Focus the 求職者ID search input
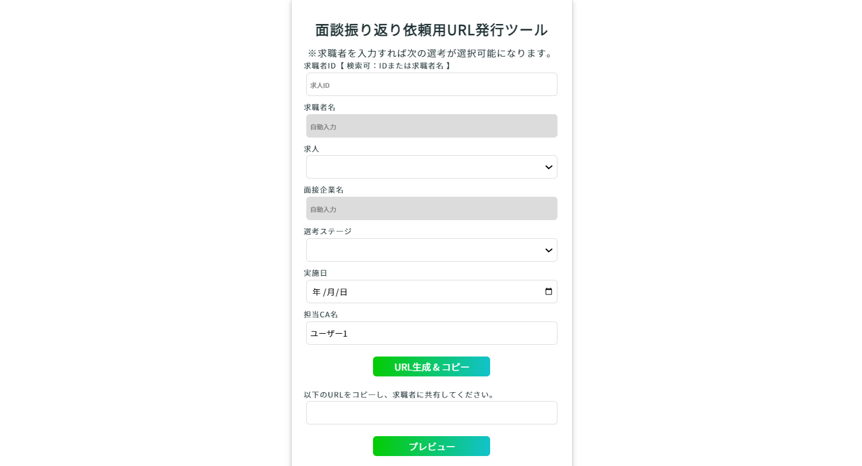 coord(432,84)
